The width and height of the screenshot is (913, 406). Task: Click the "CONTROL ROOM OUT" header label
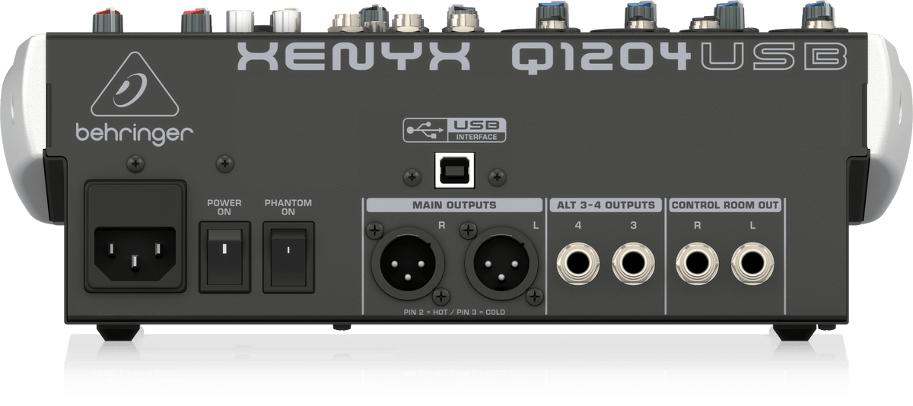726,205
